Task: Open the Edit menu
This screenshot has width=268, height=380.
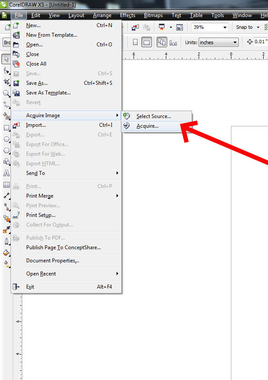Action: [x=36, y=15]
